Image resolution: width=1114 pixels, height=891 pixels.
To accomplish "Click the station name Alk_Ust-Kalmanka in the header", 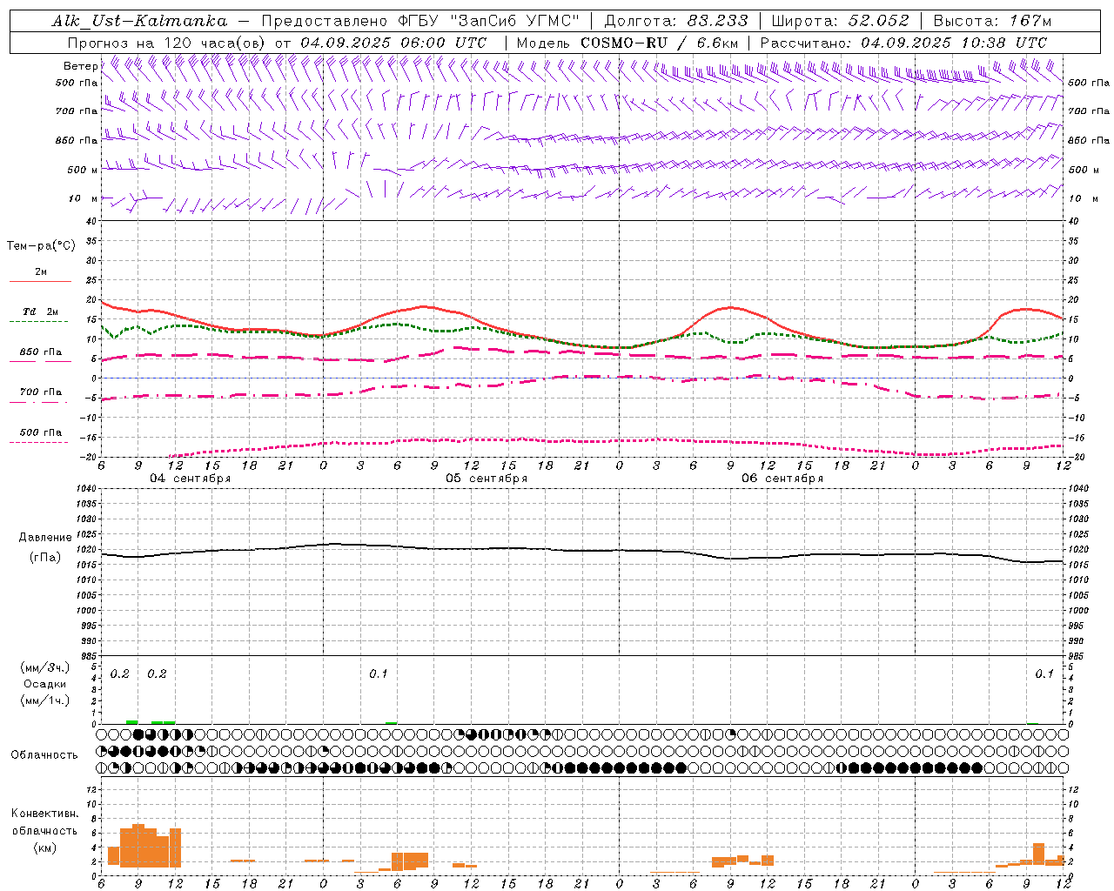I will (x=139, y=21).
